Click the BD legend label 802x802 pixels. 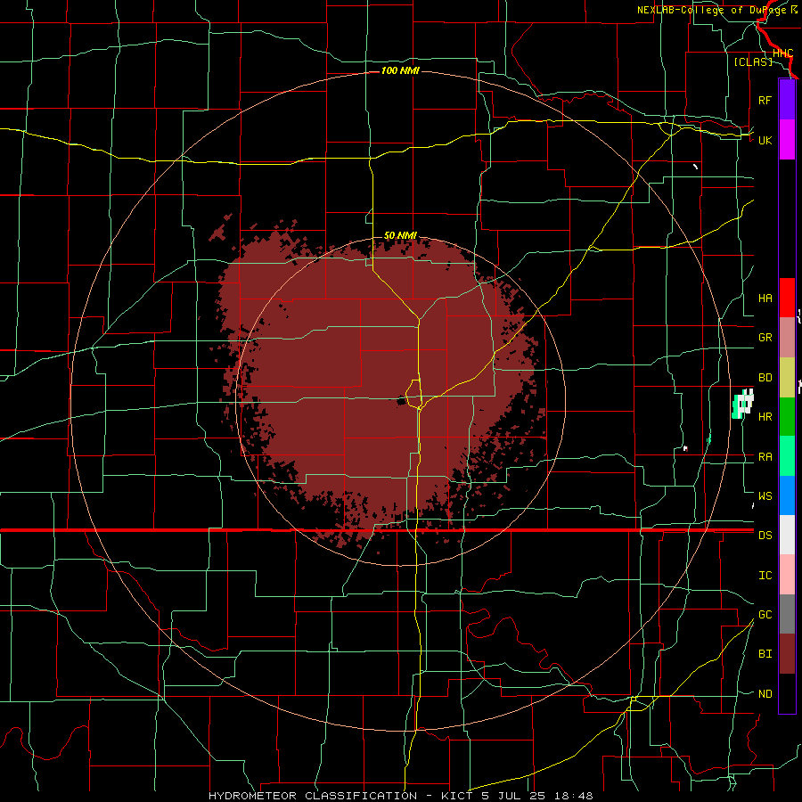765,378
